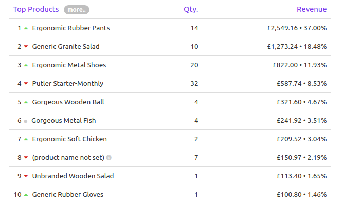This screenshot has width=343, height=209.
Task: Sort by the Qty. column header
Action: pyautogui.click(x=191, y=9)
